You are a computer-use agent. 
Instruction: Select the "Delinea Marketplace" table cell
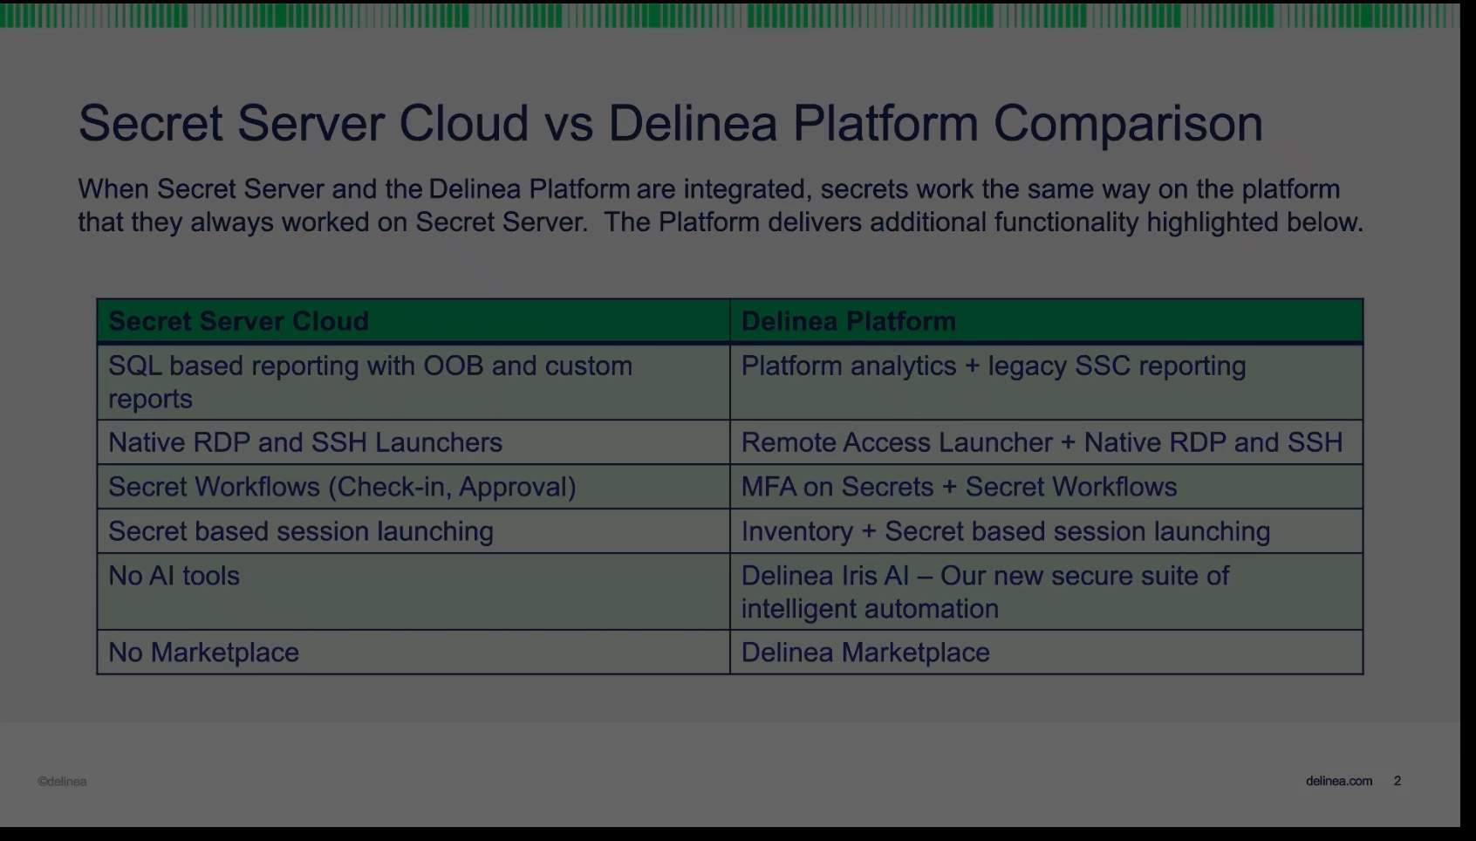(865, 653)
